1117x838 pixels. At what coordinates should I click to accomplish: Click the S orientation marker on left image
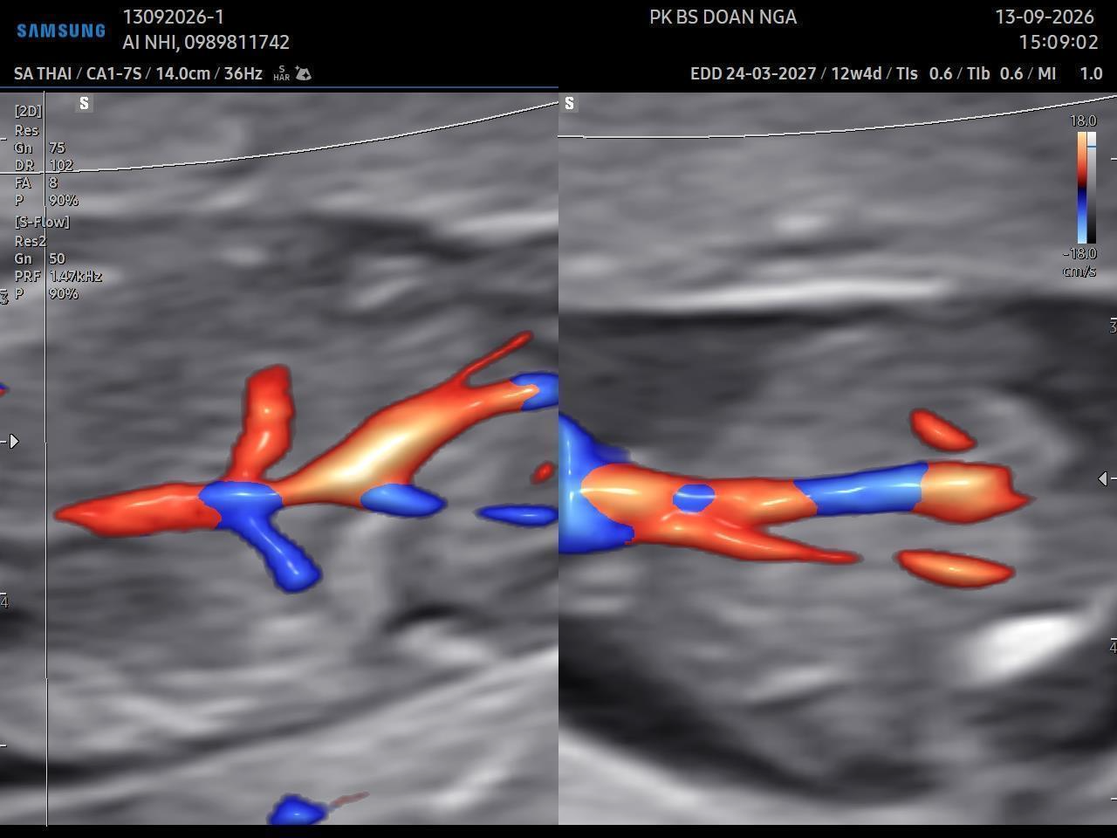84,103
